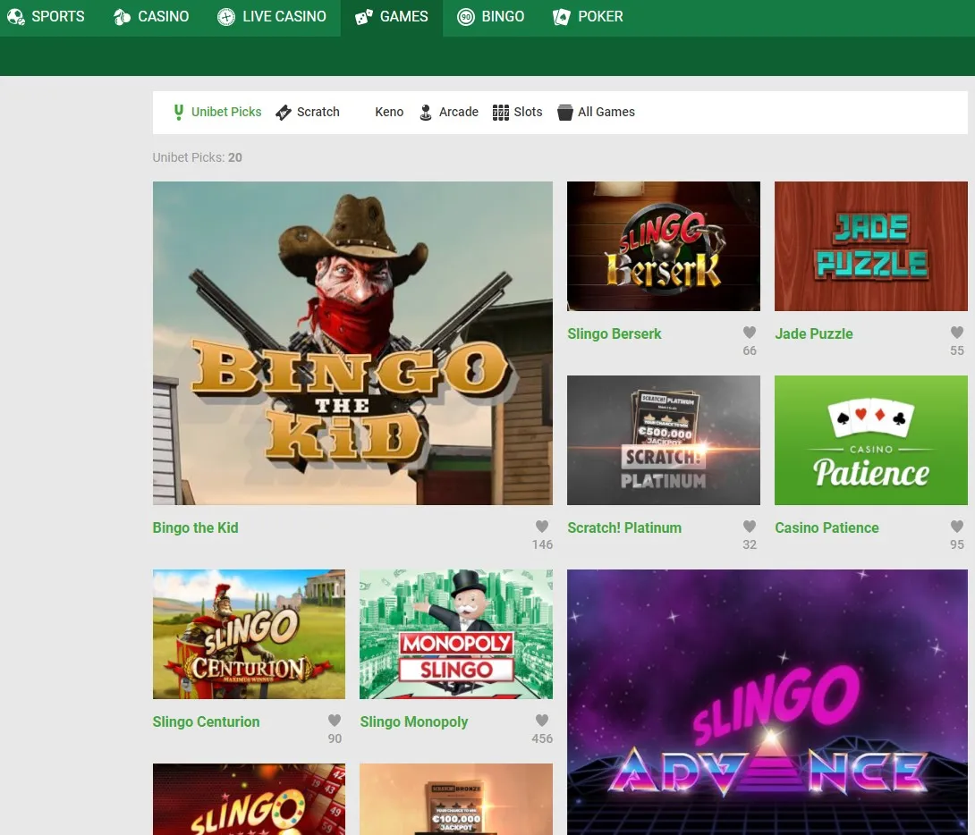This screenshot has width=975, height=835.
Task: Toggle the heart on Slingo Berserk
Action: click(749, 332)
